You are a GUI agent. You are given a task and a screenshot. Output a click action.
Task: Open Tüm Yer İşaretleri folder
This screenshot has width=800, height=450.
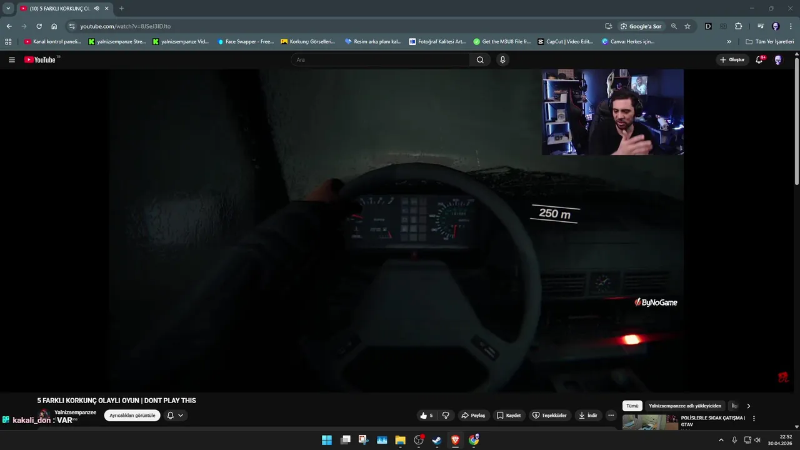tap(770, 42)
